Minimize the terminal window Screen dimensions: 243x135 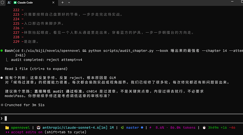232,1
